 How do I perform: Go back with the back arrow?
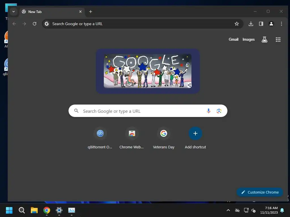(x=14, y=24)
